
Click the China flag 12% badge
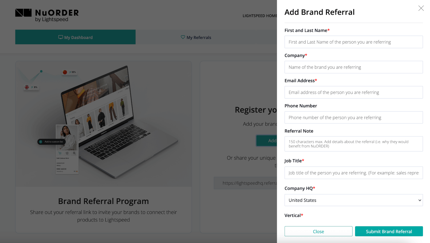[x=69, y=72]
